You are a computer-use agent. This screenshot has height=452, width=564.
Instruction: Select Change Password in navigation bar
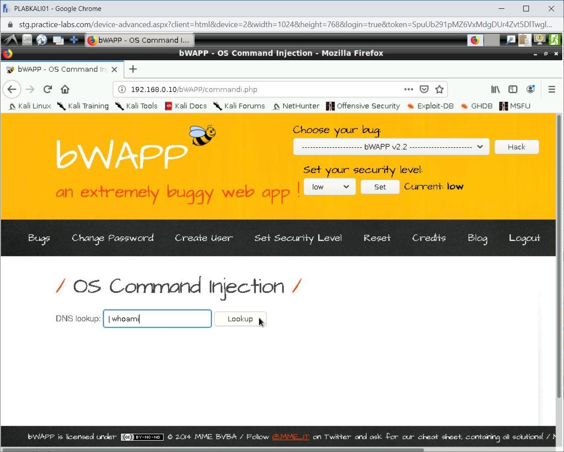pos(113,238)
